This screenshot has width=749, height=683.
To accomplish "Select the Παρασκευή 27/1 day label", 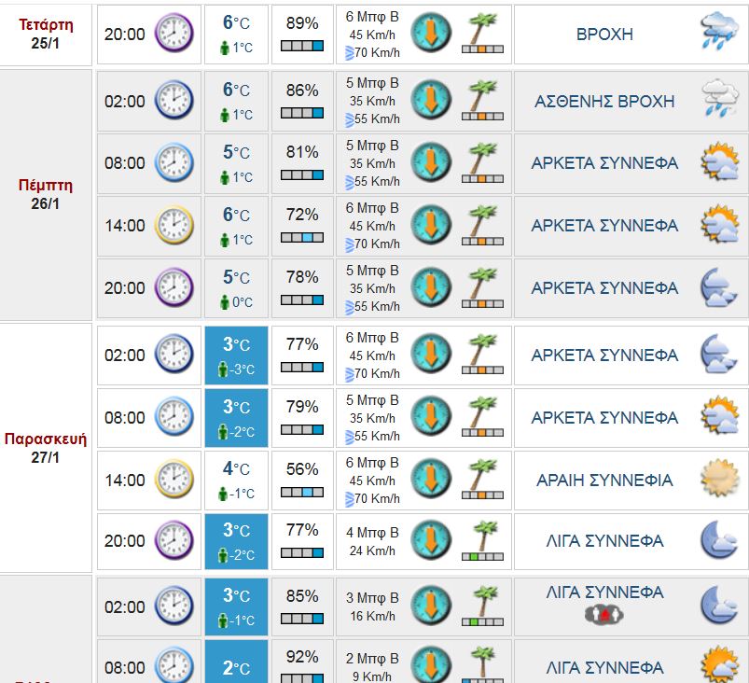I will click(46, 448).
